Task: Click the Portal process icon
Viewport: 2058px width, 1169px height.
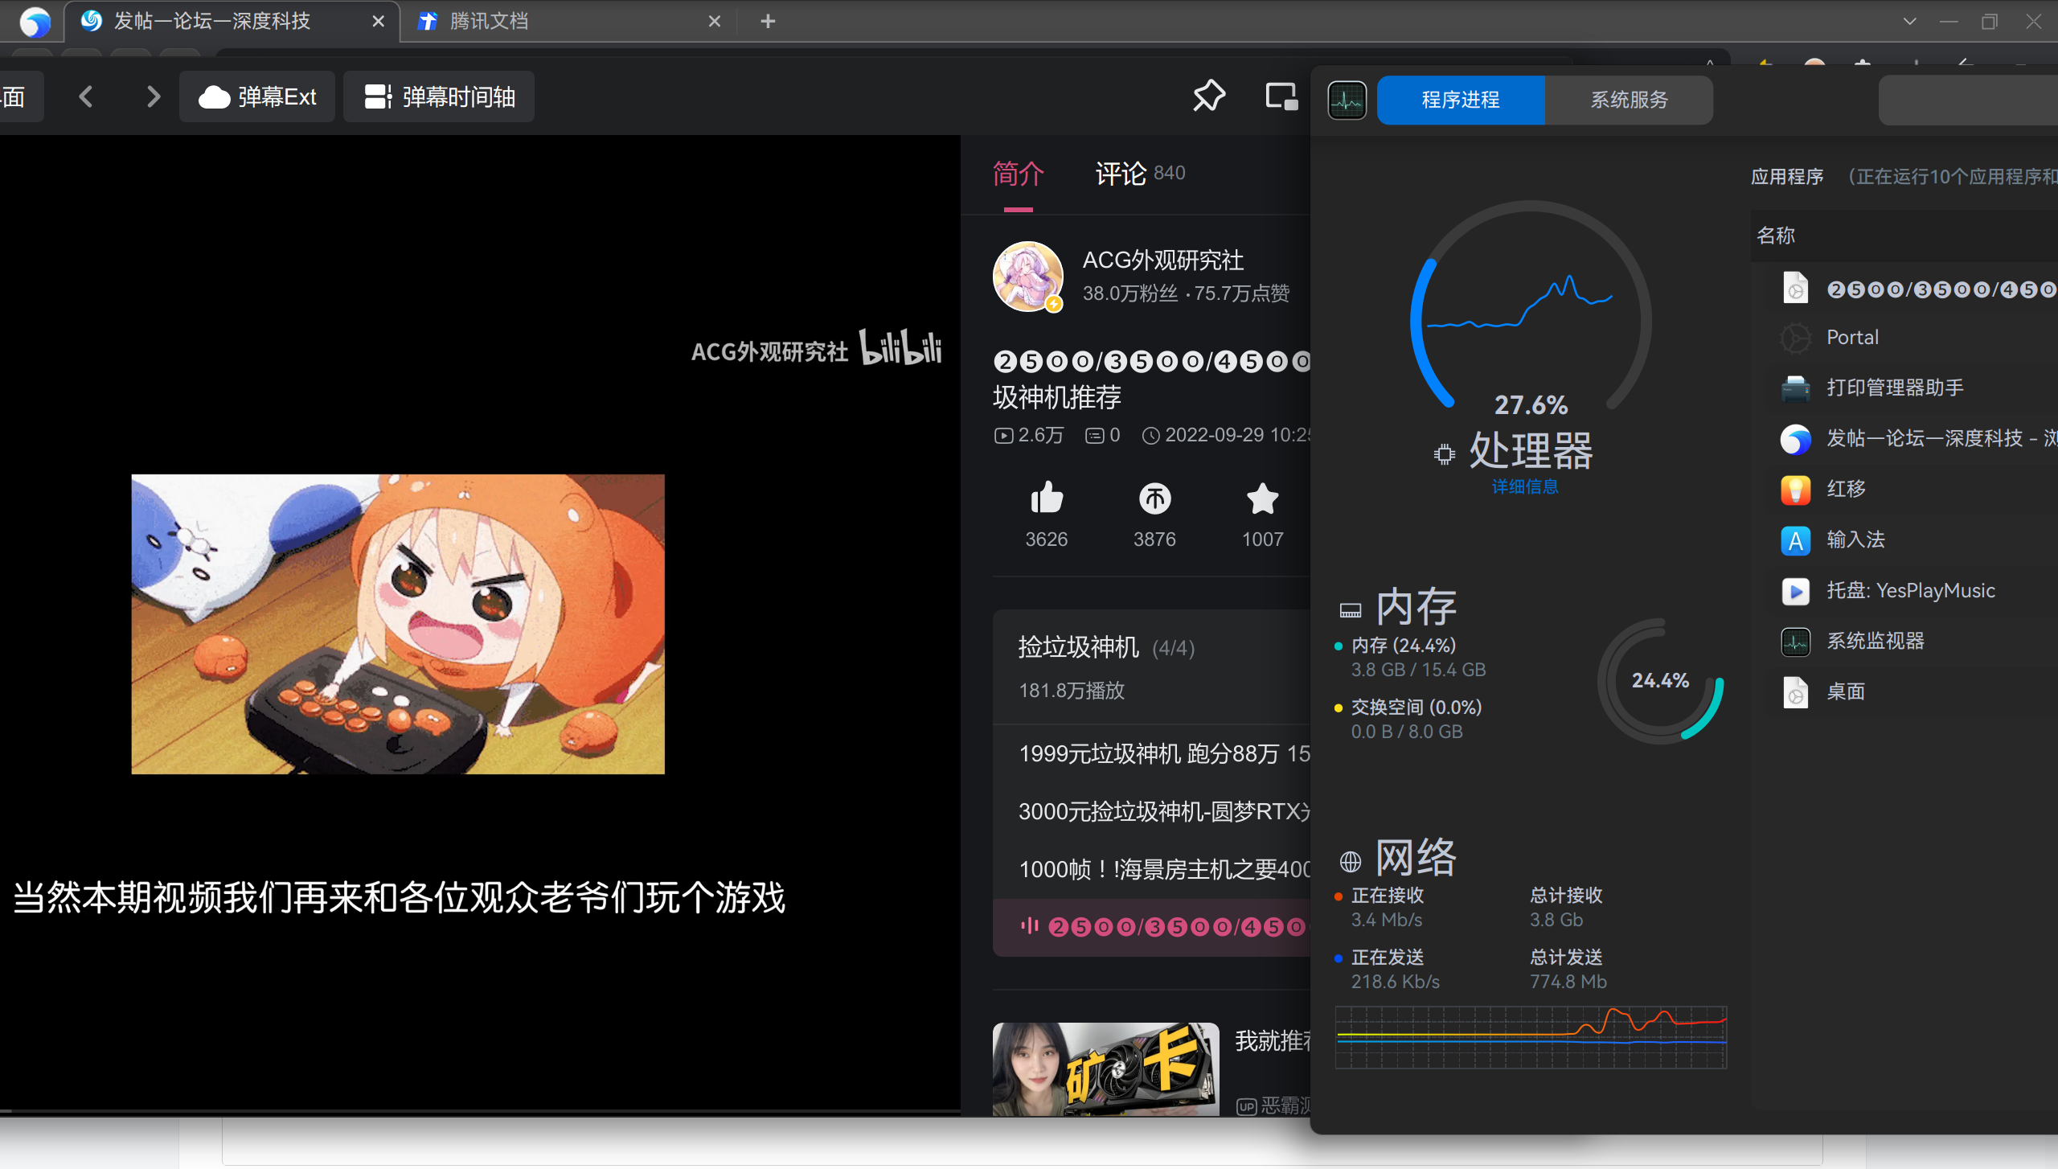Action: pos(1796,338)
